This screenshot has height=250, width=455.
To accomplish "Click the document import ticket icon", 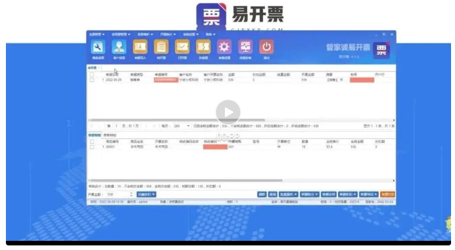I will click(x=140, y=47).
